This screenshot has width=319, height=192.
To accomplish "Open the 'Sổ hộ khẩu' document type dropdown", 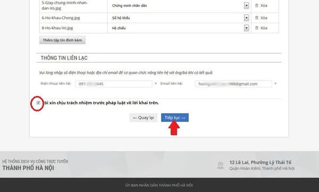I will coord(246,18).
